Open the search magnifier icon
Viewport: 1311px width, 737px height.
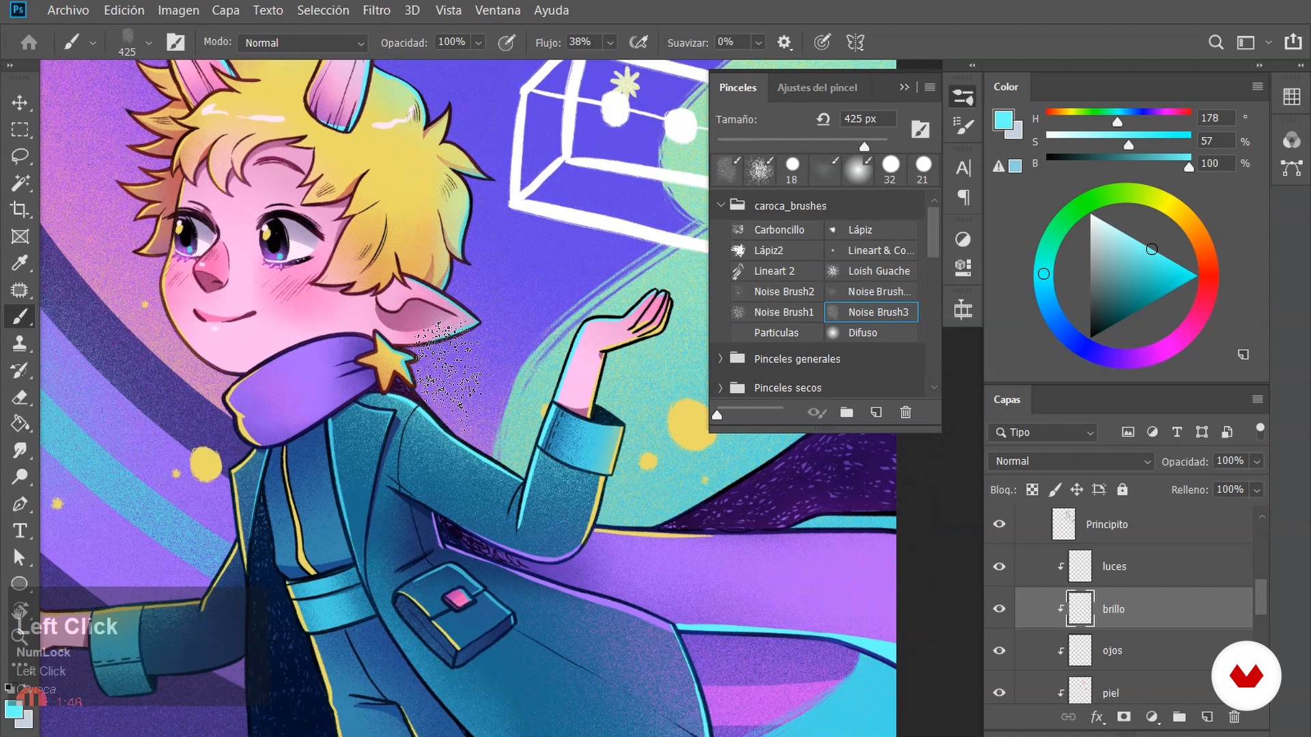pyautogui.click(x=1215, y=42)
